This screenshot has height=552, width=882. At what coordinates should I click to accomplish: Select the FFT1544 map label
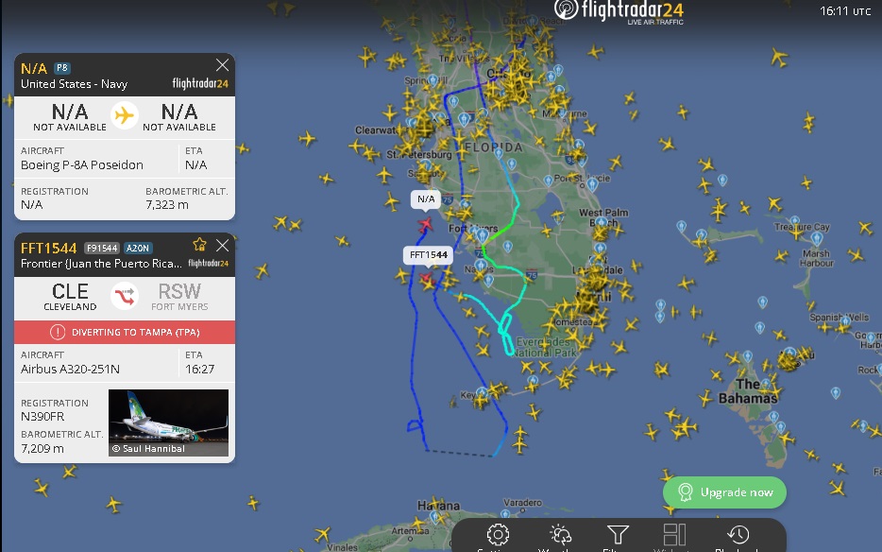click(429, 255)
